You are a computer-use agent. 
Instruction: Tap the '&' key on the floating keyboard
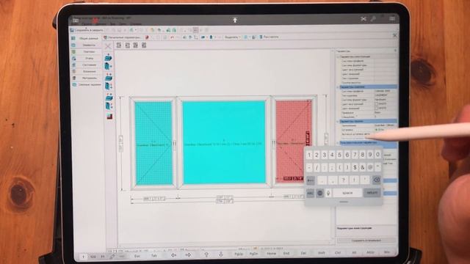362,167
